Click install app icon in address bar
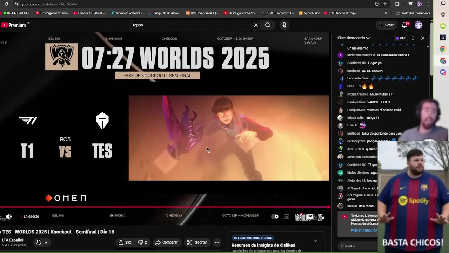 377,4
